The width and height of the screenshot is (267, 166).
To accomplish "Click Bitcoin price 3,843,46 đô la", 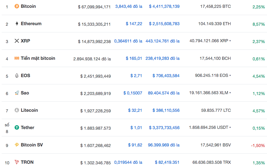I will pyautogui.click(x=129, y=6).
